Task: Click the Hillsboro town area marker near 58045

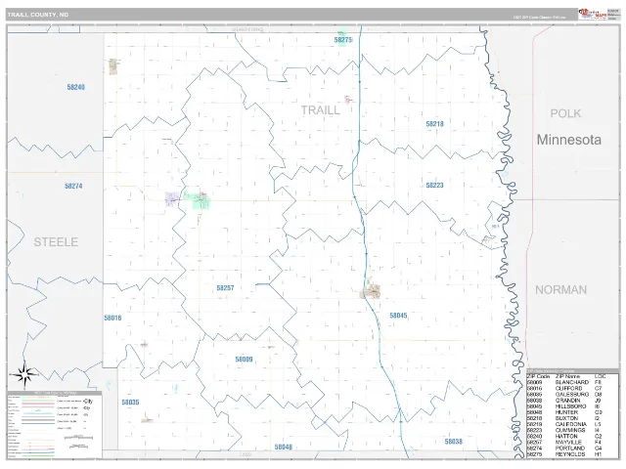Action: coord(370,291)
